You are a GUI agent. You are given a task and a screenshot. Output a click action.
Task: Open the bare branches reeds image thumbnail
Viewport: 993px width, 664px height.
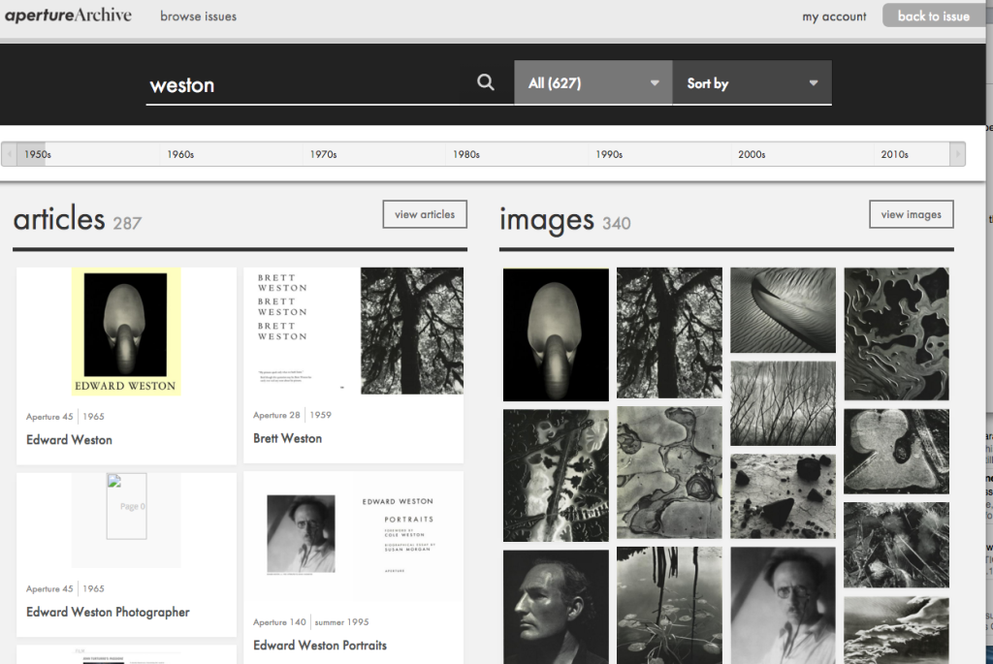pyautogui.click(x=783, y=404)
